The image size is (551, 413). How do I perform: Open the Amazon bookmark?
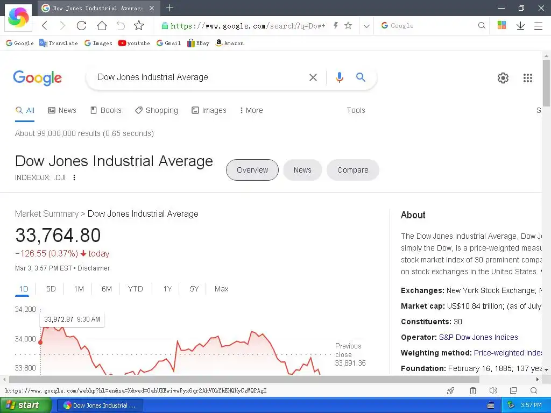(229, 43)
